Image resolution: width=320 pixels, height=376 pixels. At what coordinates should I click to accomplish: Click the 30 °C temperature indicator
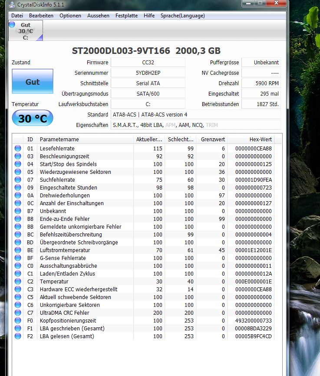33,118
